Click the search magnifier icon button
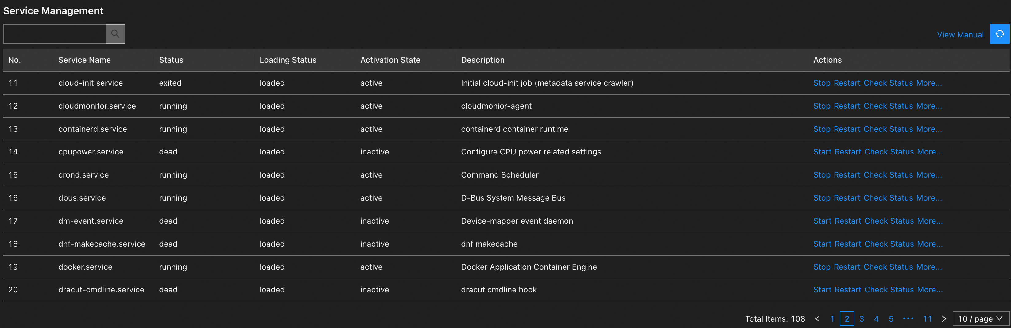The image size is (1011, 328). pos(115,34)
